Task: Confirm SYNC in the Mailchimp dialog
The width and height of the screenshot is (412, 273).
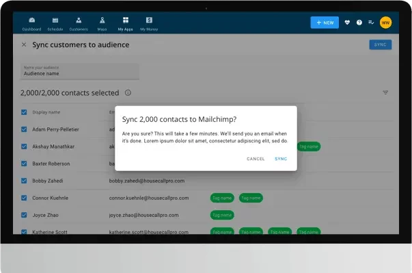Action: [281, 159]
